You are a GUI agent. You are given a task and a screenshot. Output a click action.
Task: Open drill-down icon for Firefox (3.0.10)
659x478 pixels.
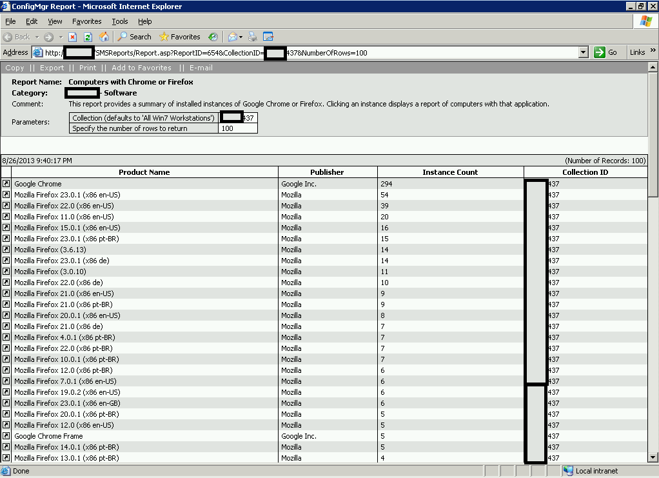[x=6, y=271]
